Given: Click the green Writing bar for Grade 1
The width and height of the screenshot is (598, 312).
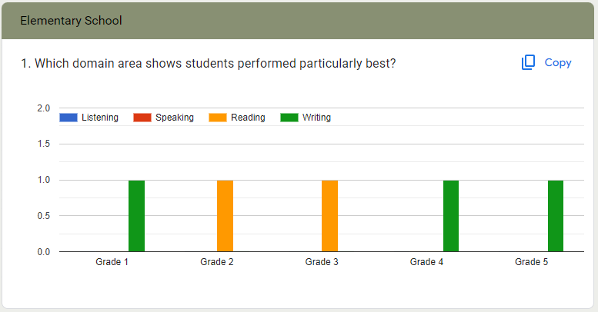Looking at the screenshot, I should pyautogui.click(x=136, y=216).
